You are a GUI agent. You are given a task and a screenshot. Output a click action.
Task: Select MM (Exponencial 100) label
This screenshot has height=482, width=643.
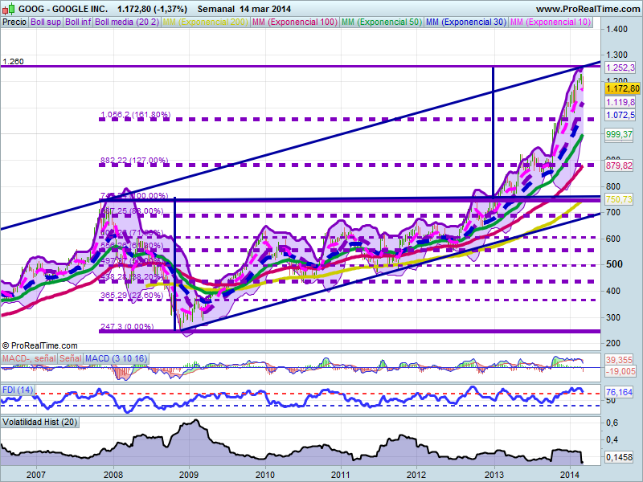(295, 22)
